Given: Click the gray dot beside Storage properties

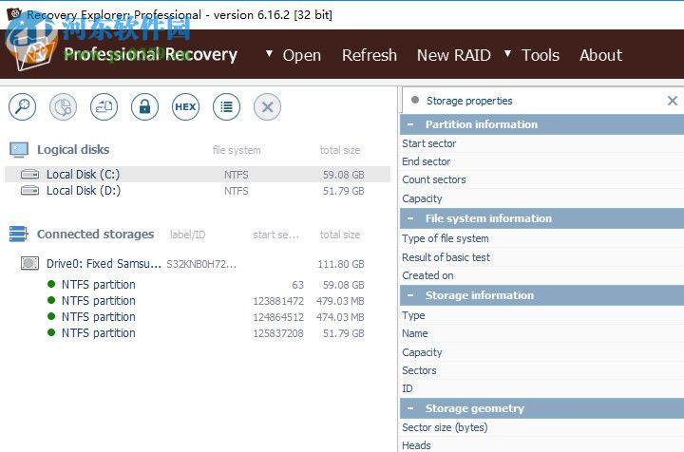Looking at the screenshot, I should (415, 100).
